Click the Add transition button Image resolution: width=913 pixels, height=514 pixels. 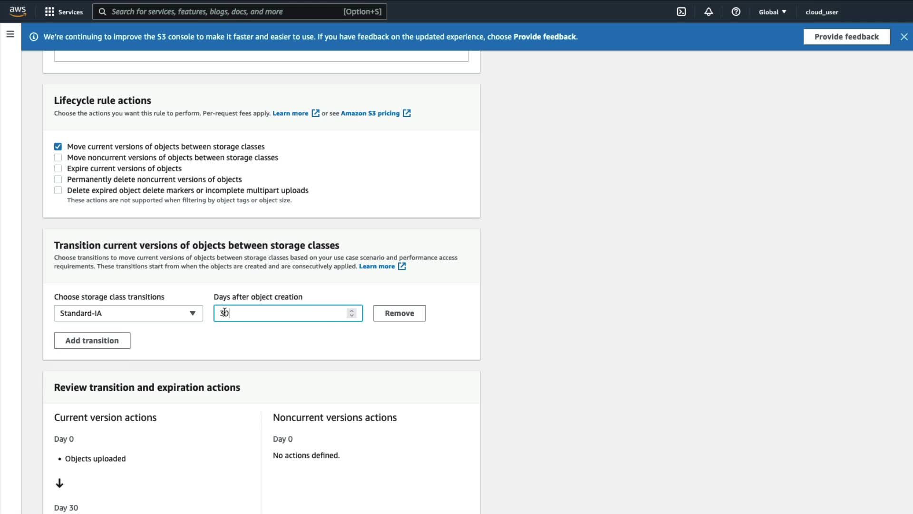[92, 341]
